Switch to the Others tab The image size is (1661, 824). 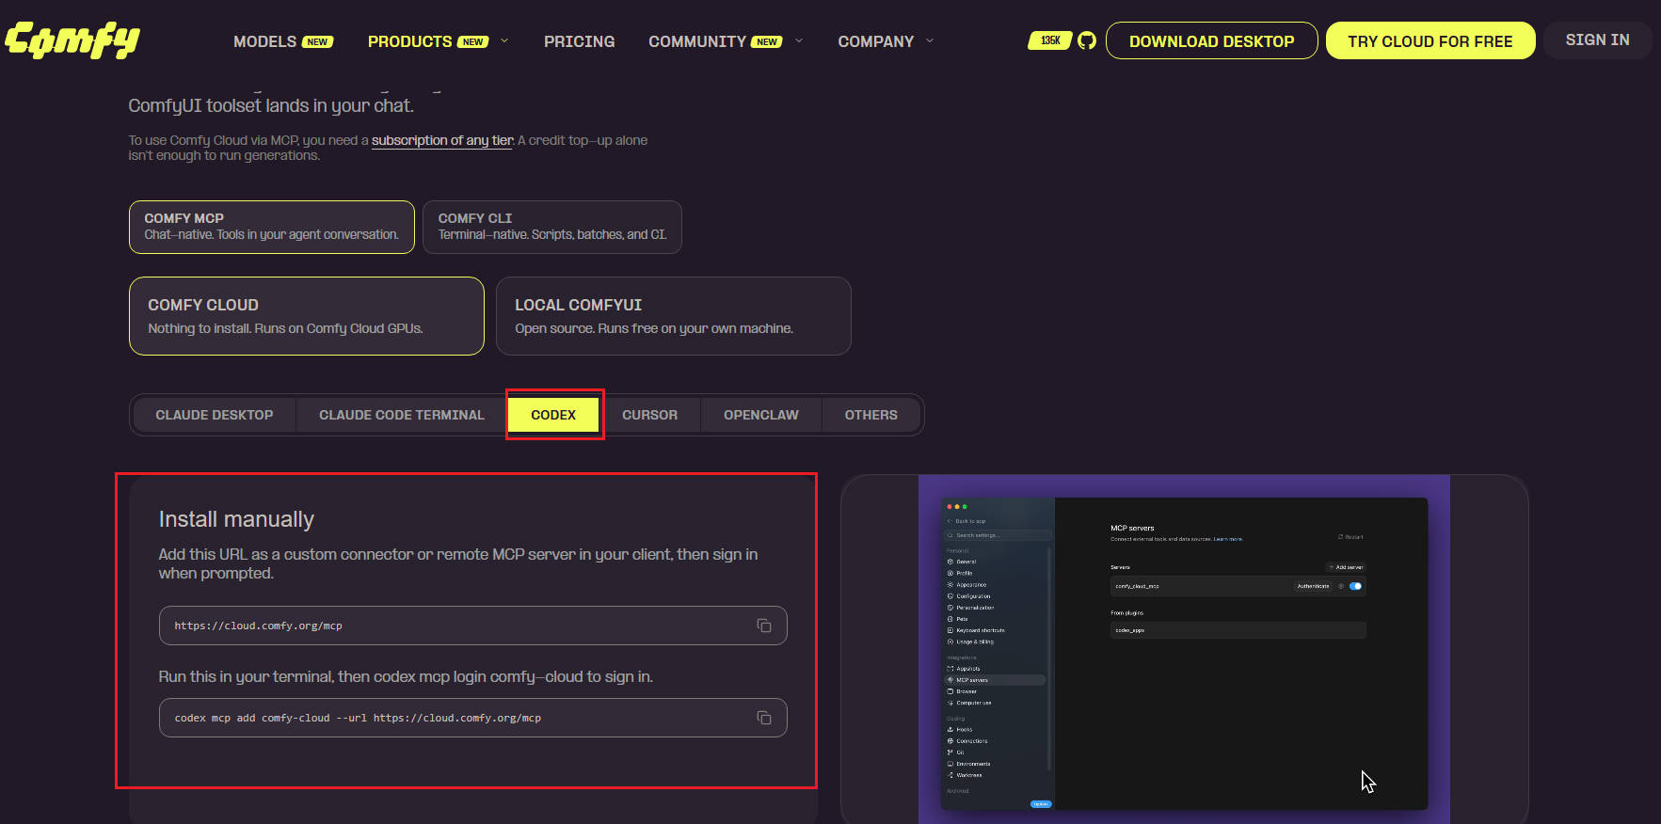pos(871,415)
